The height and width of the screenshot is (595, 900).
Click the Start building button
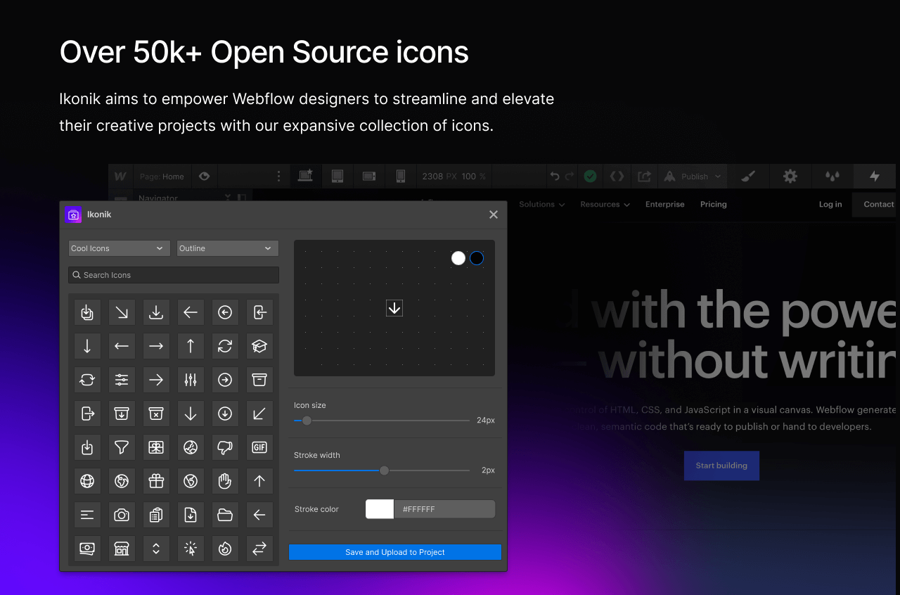pyautogui.click(x=721, y=466)
